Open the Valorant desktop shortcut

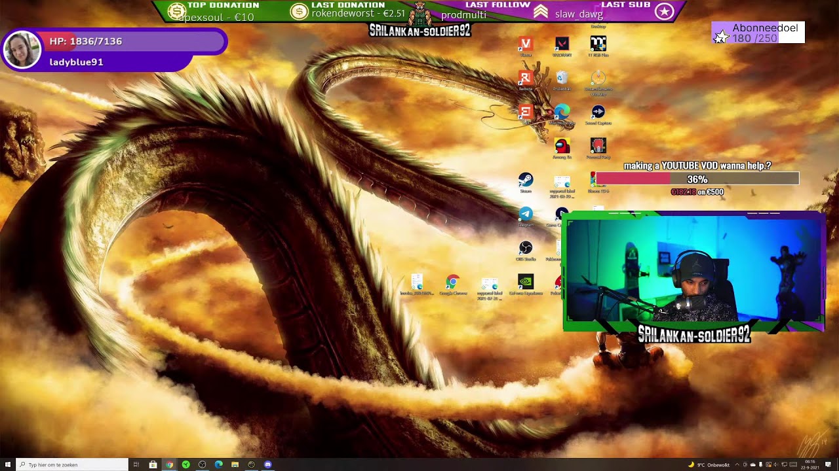click(562, 45)
